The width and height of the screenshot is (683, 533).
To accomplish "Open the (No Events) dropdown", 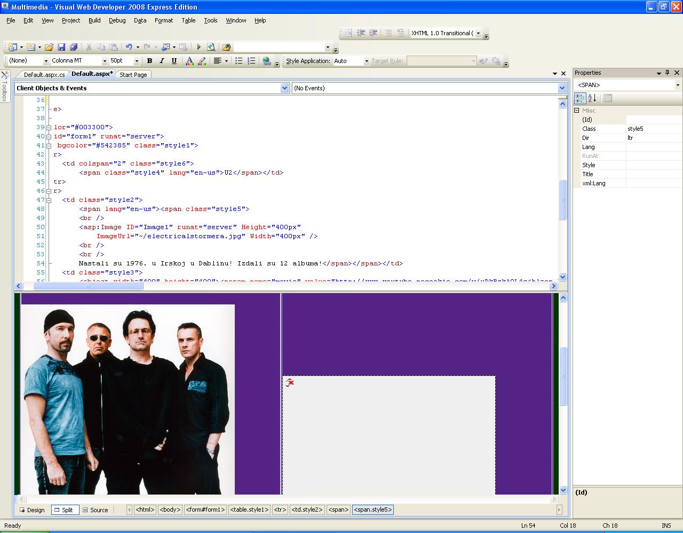I will 562,88.
